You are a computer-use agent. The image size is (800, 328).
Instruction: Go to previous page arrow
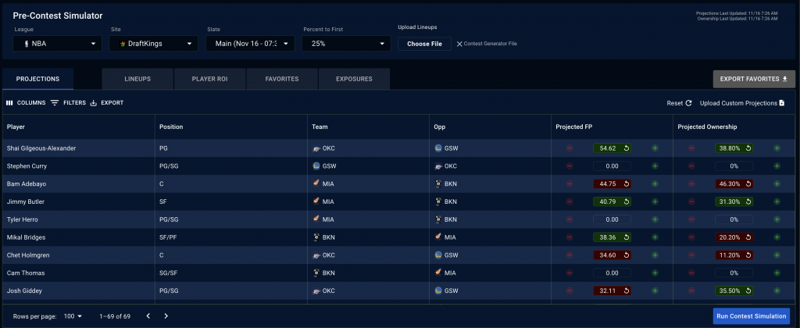[x=148, y=316]
